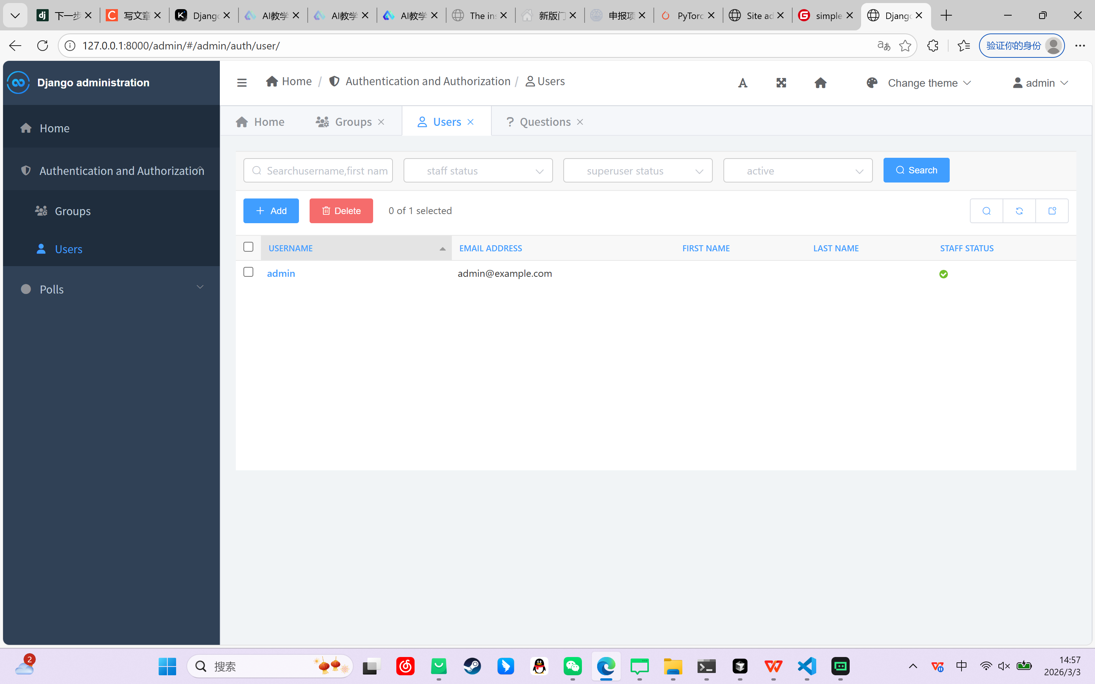
Task: Sort by the USERNAME column arrow
Action: click(442, 248)
